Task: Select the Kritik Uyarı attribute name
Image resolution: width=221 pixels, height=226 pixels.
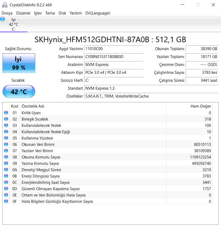Action: coord(31,113)
